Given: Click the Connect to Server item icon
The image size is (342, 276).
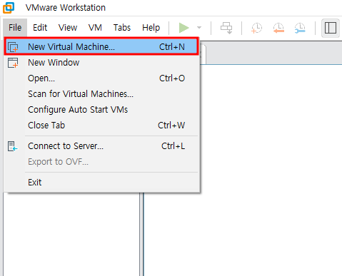Looking at the screenshot, I should point(12,146).
